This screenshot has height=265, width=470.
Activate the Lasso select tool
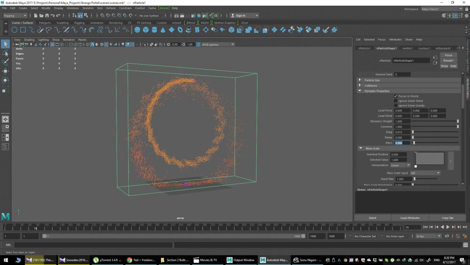[x=5, y=53]
